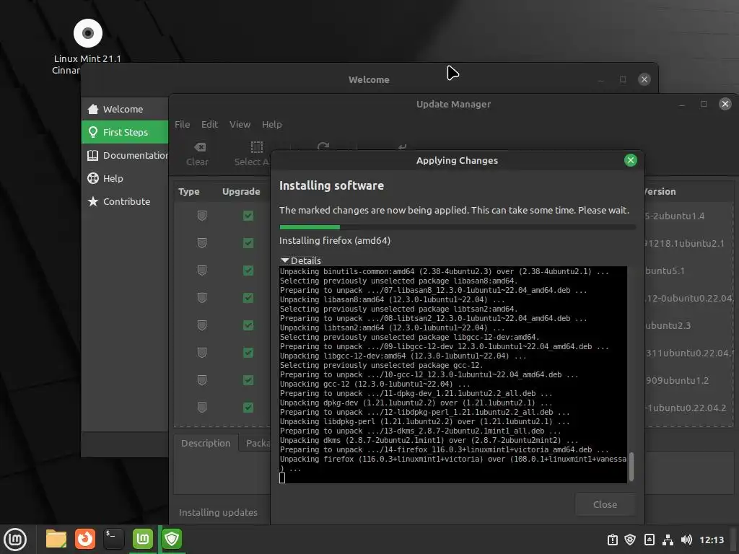This screenshot has height=554, width=739.
Task: Click the shield type icon in third update row
Action: pos(202,271)
